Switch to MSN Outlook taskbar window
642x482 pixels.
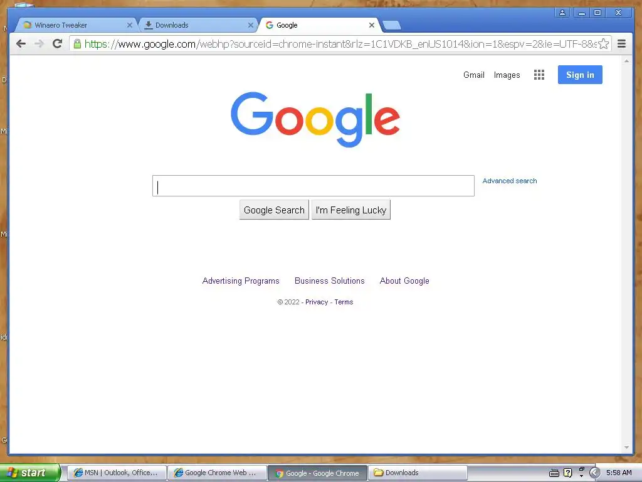pyautogui.click(x=117, y=473)
